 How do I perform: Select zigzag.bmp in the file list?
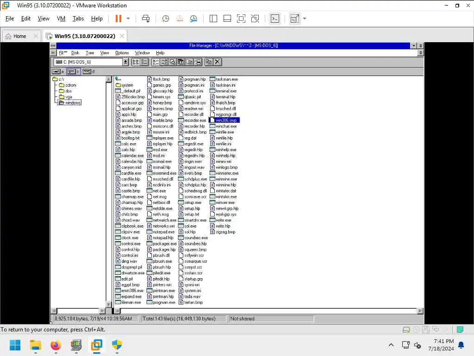[223, 232]
